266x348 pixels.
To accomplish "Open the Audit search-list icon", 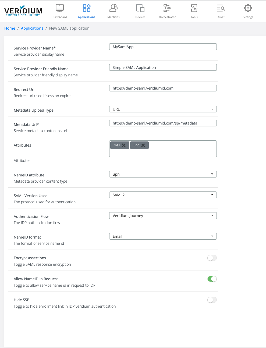I will 221,8.
